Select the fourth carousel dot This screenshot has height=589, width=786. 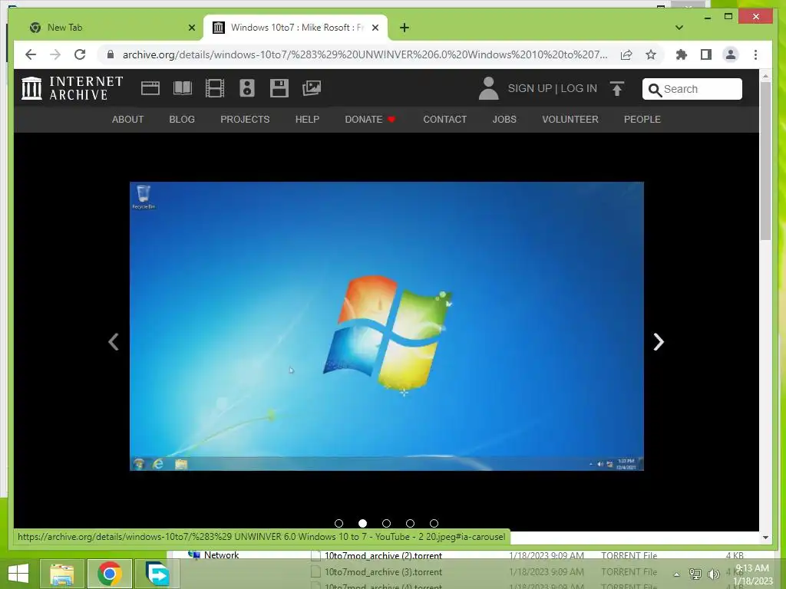pyautogui.click(x=410, y=523)
